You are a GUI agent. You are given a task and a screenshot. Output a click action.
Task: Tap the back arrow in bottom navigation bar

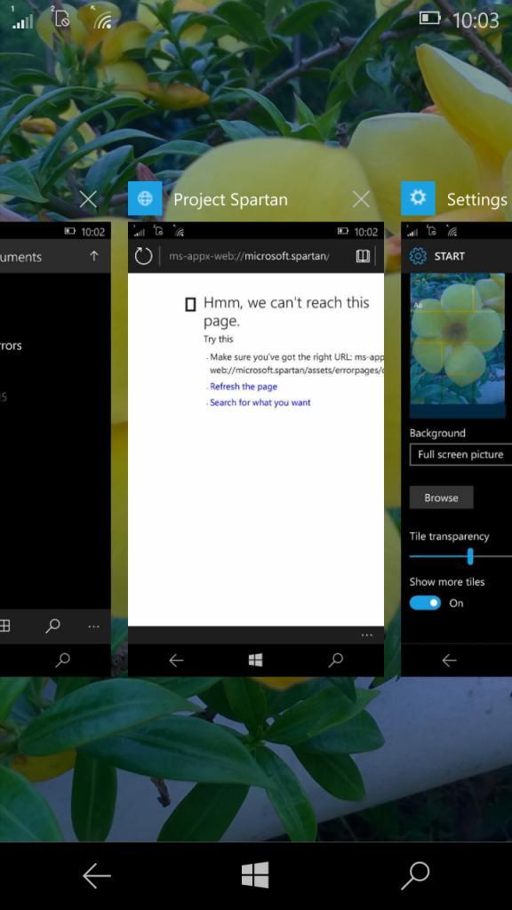point(96,875)
